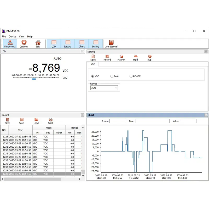
Task: Select the Peak radio button
Action: pos(112,76)
